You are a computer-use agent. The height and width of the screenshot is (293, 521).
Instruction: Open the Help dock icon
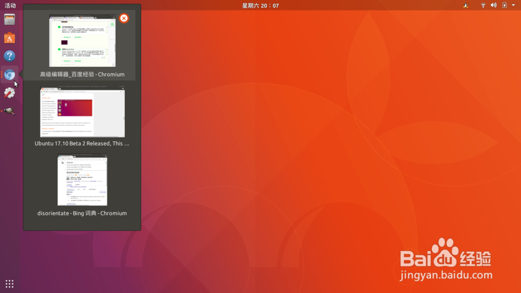9,56
